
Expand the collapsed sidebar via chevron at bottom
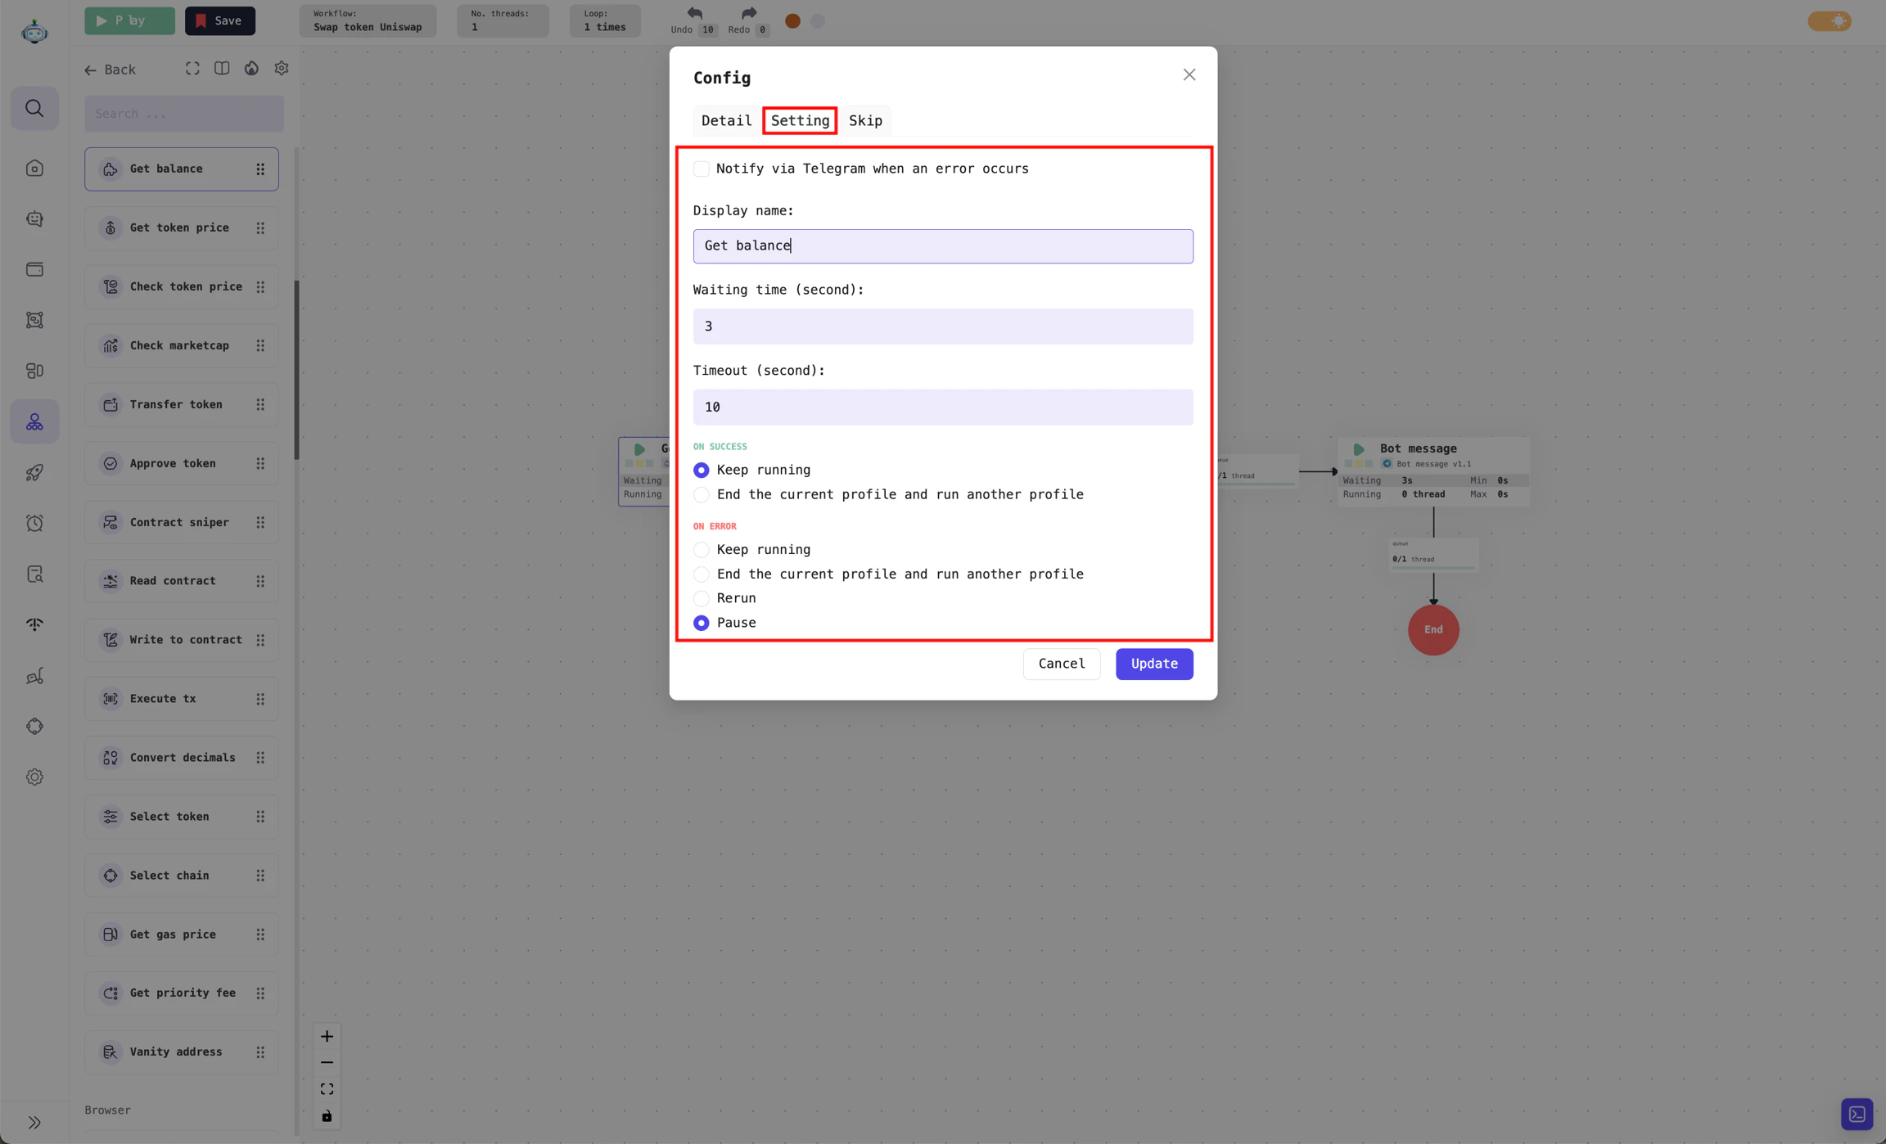tap(34, 1122)
